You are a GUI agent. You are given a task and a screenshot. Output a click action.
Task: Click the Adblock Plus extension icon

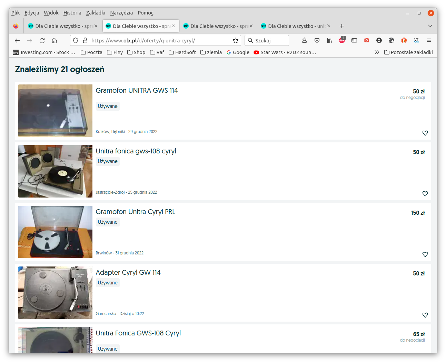[x=342, y=40]
